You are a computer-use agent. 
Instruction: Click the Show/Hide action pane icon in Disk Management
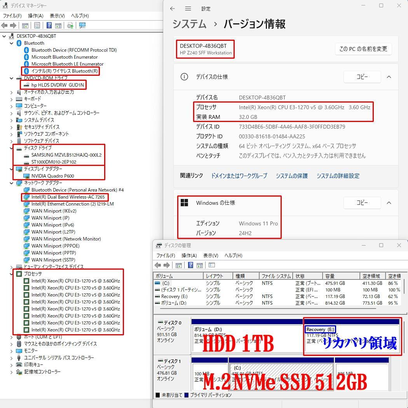[x=200, y=265]
